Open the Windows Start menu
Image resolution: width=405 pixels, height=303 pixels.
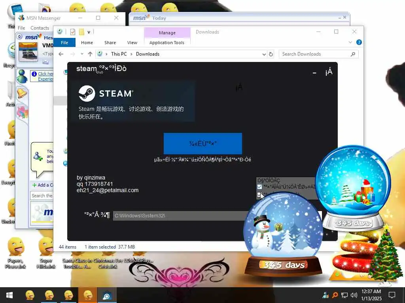pyautogui.click(x=9, y=295)
